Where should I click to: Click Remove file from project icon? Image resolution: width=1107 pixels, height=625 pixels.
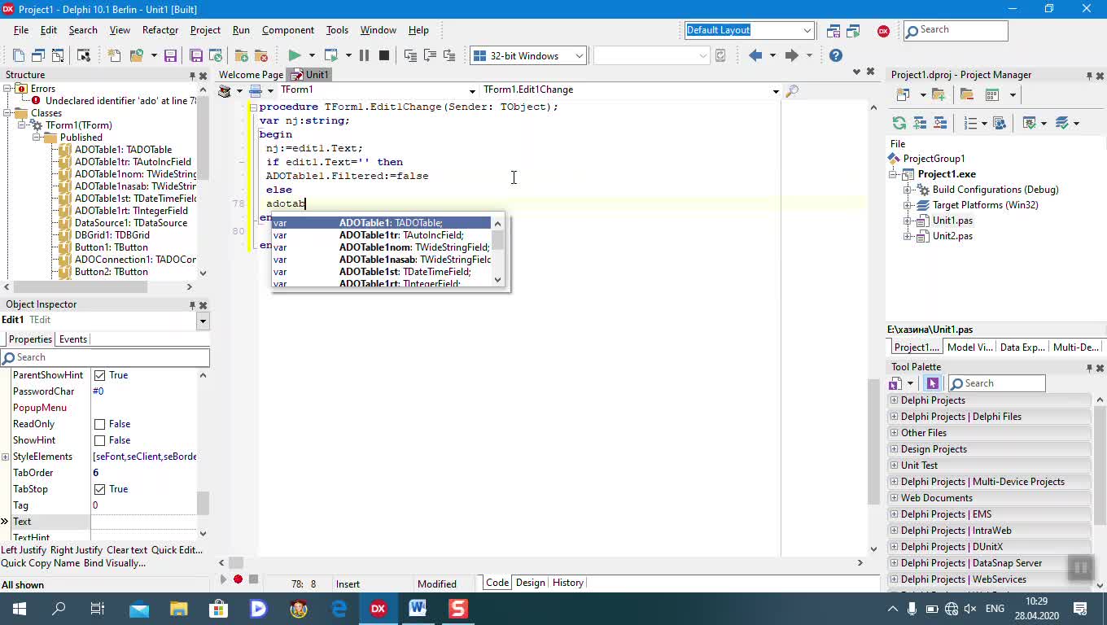261,55
